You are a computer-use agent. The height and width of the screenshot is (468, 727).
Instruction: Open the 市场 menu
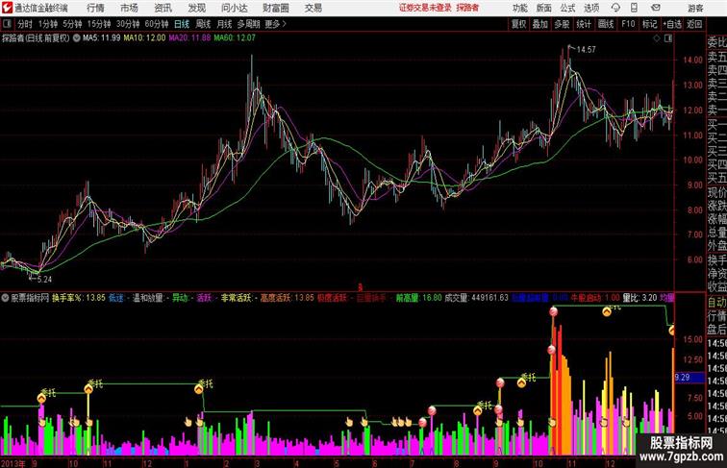[129, 8]
